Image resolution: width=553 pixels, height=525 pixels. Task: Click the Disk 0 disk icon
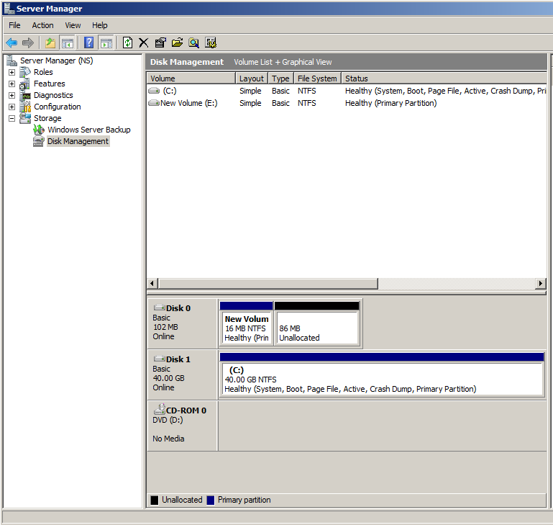click(x=160, y=308)
